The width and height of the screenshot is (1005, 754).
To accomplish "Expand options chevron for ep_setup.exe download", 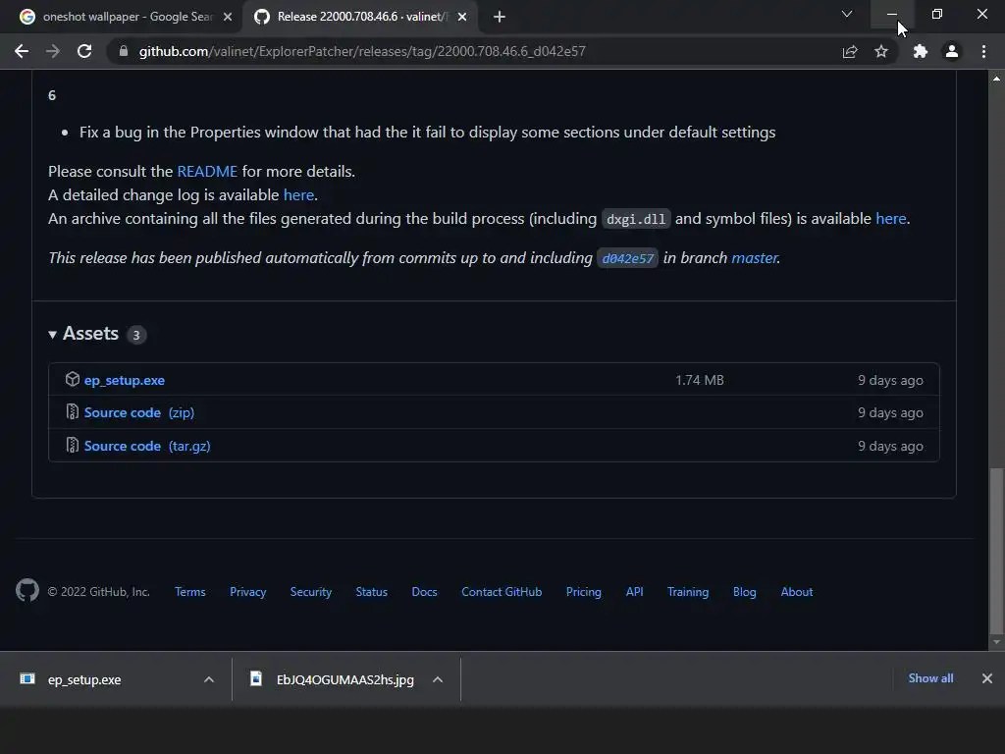I will [209, 679].
